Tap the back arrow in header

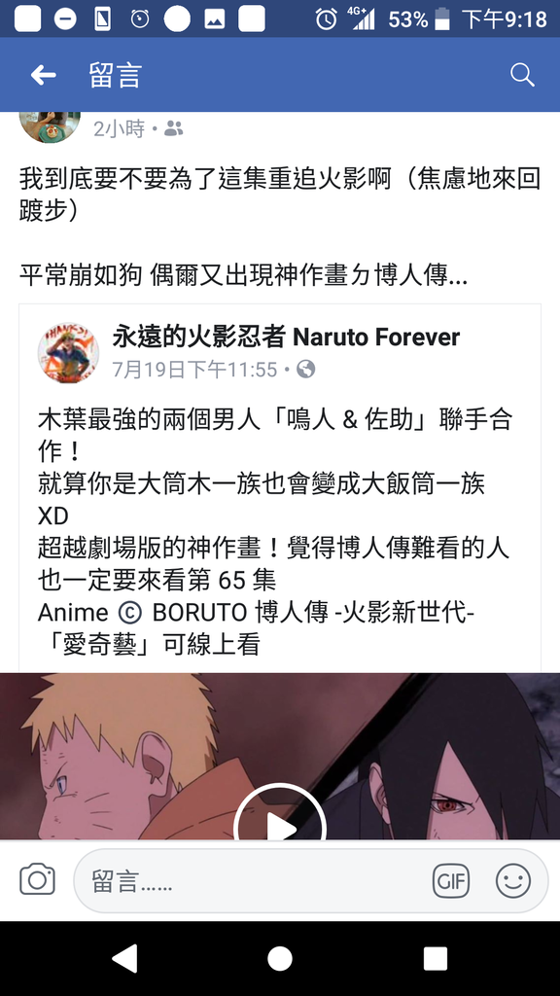point(43,76)
